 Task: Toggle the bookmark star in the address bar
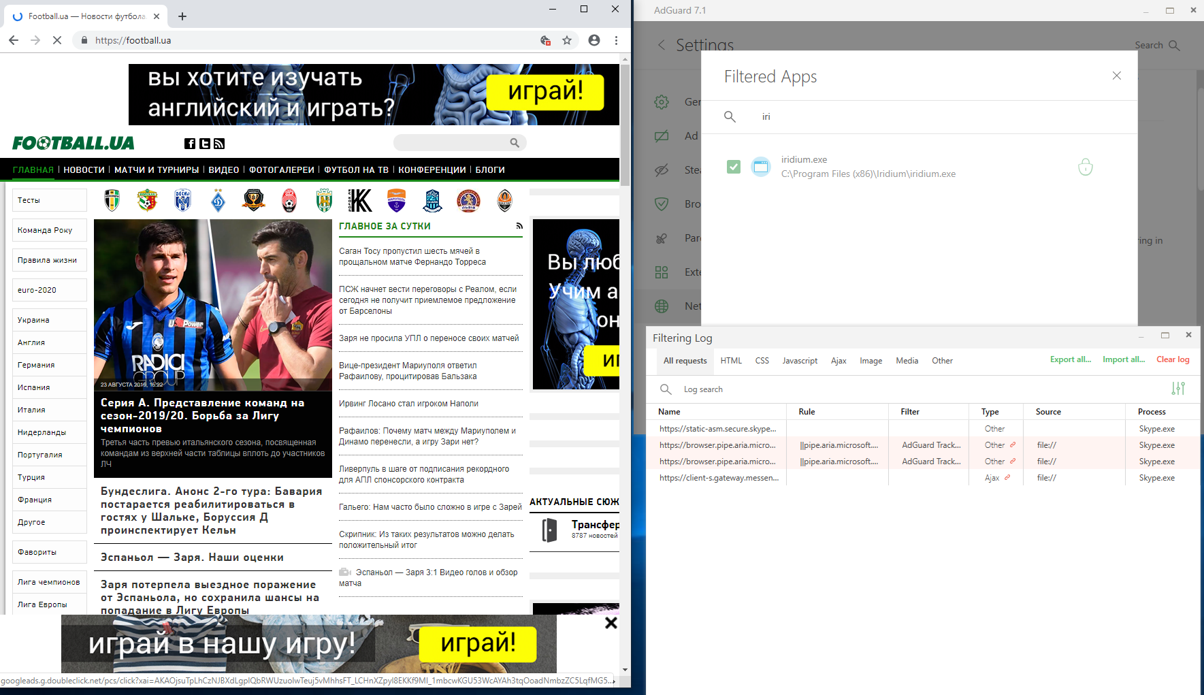(x=567, y=40)
